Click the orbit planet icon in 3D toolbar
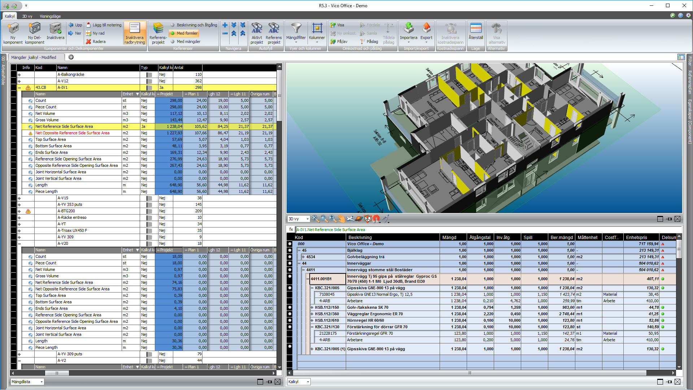Viewport: 693px width, 390px height. tap(359, 219)
